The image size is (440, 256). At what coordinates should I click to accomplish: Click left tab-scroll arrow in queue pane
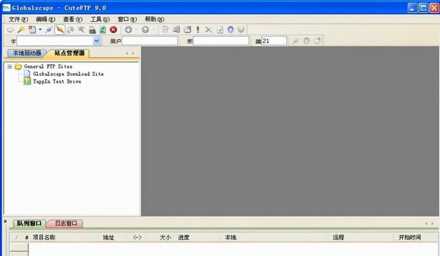point(426,223)
